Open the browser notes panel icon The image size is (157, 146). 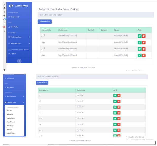click(4, 12)
